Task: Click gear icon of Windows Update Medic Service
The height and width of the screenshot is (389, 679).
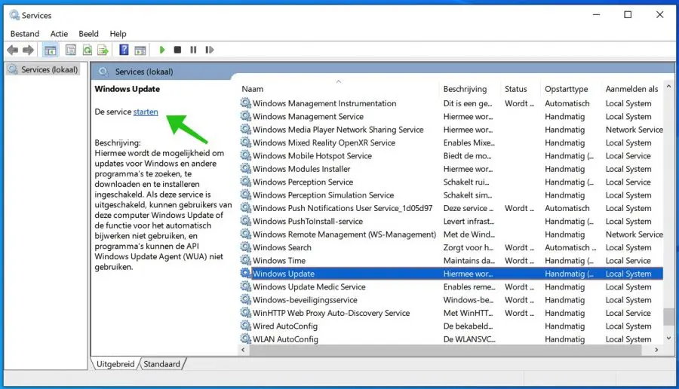Action: point(245,286)
